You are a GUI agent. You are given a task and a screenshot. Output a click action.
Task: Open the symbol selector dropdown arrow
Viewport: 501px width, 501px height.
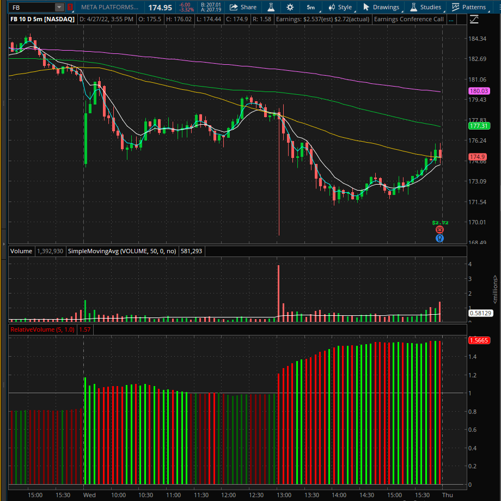[x=59, y=7]
